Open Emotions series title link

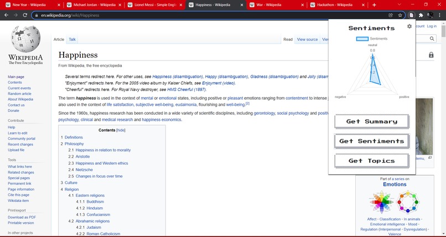pos(395,184)
